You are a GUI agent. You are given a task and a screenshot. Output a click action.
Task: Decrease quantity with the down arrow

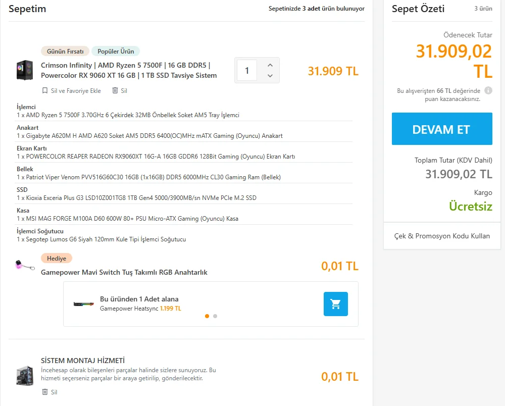pyautogui.click(x=270, y=76)
